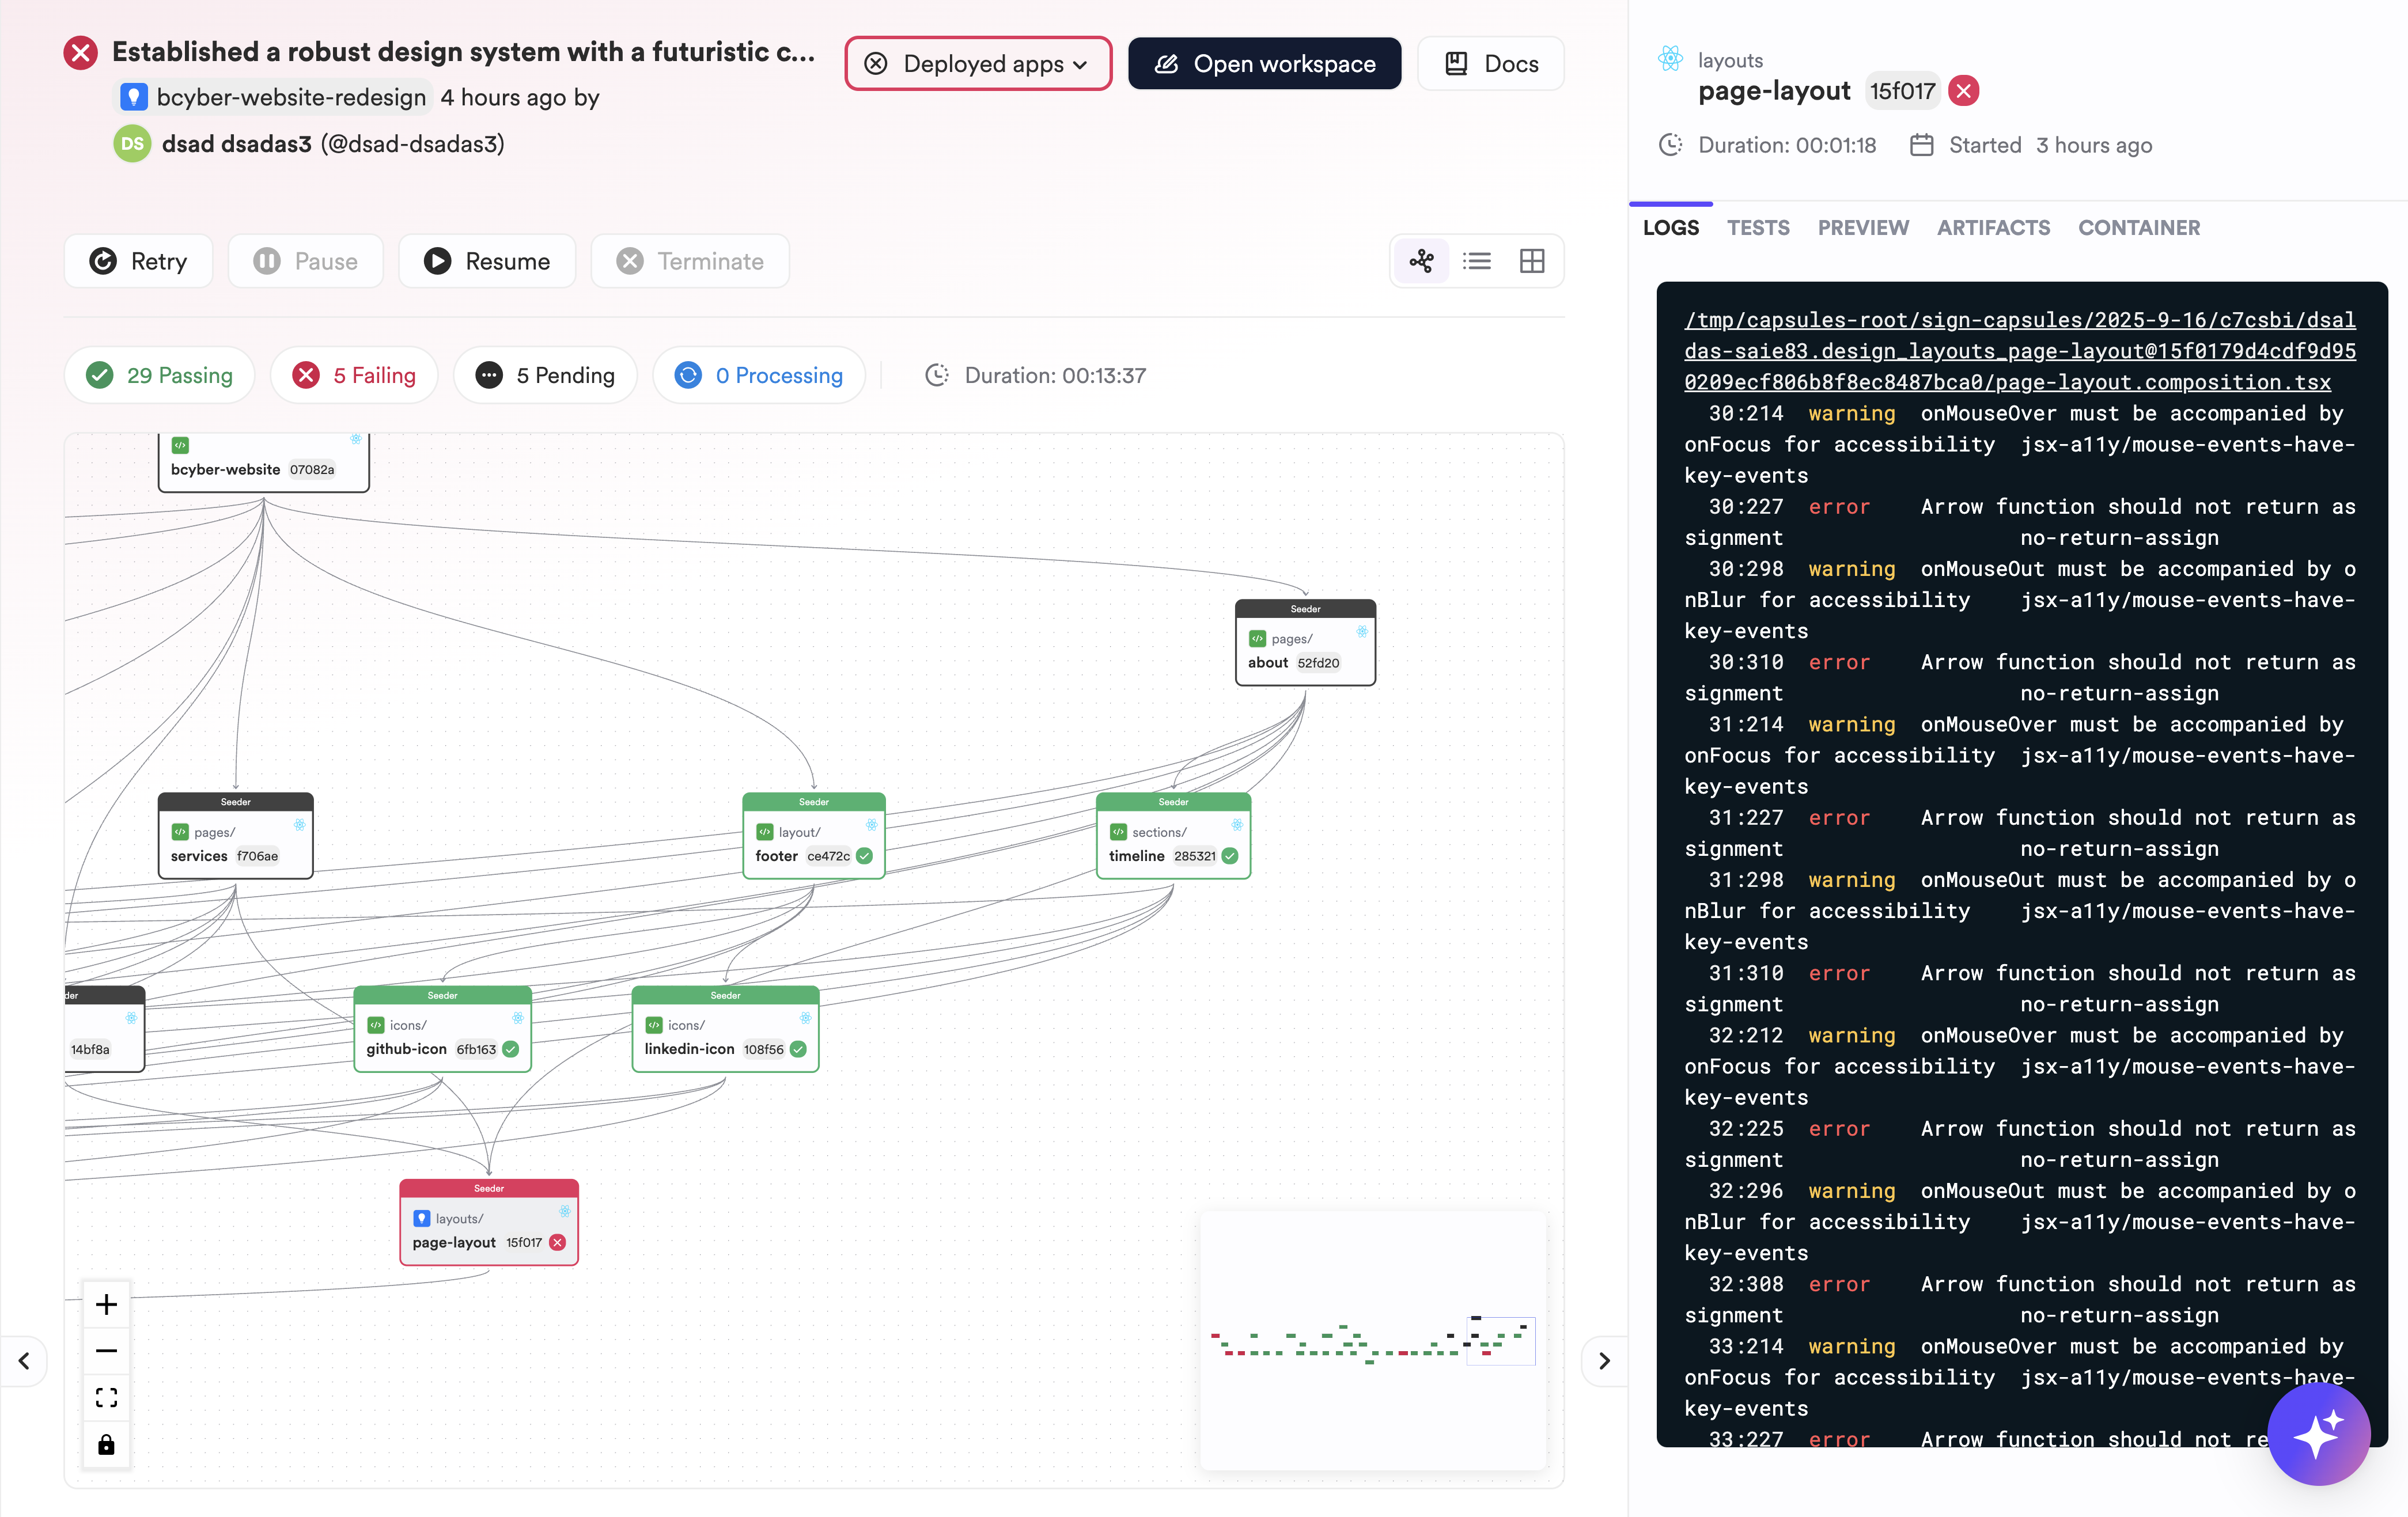The width and height of the screenshot is (2408, 1517).
Task: Click the React icon on services node
Action: pos(300,825)
